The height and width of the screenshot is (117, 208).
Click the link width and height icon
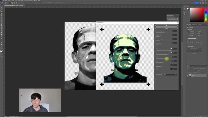[188, 32]
